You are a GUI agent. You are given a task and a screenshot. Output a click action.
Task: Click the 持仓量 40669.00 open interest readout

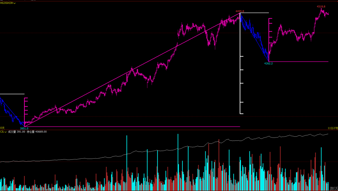click(x=37, y=132)
